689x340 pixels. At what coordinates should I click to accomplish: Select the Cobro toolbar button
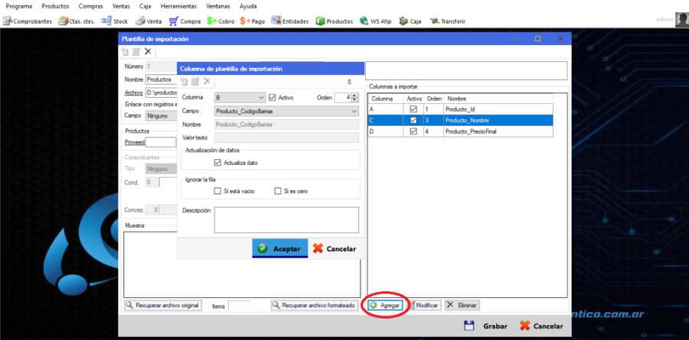221,21
